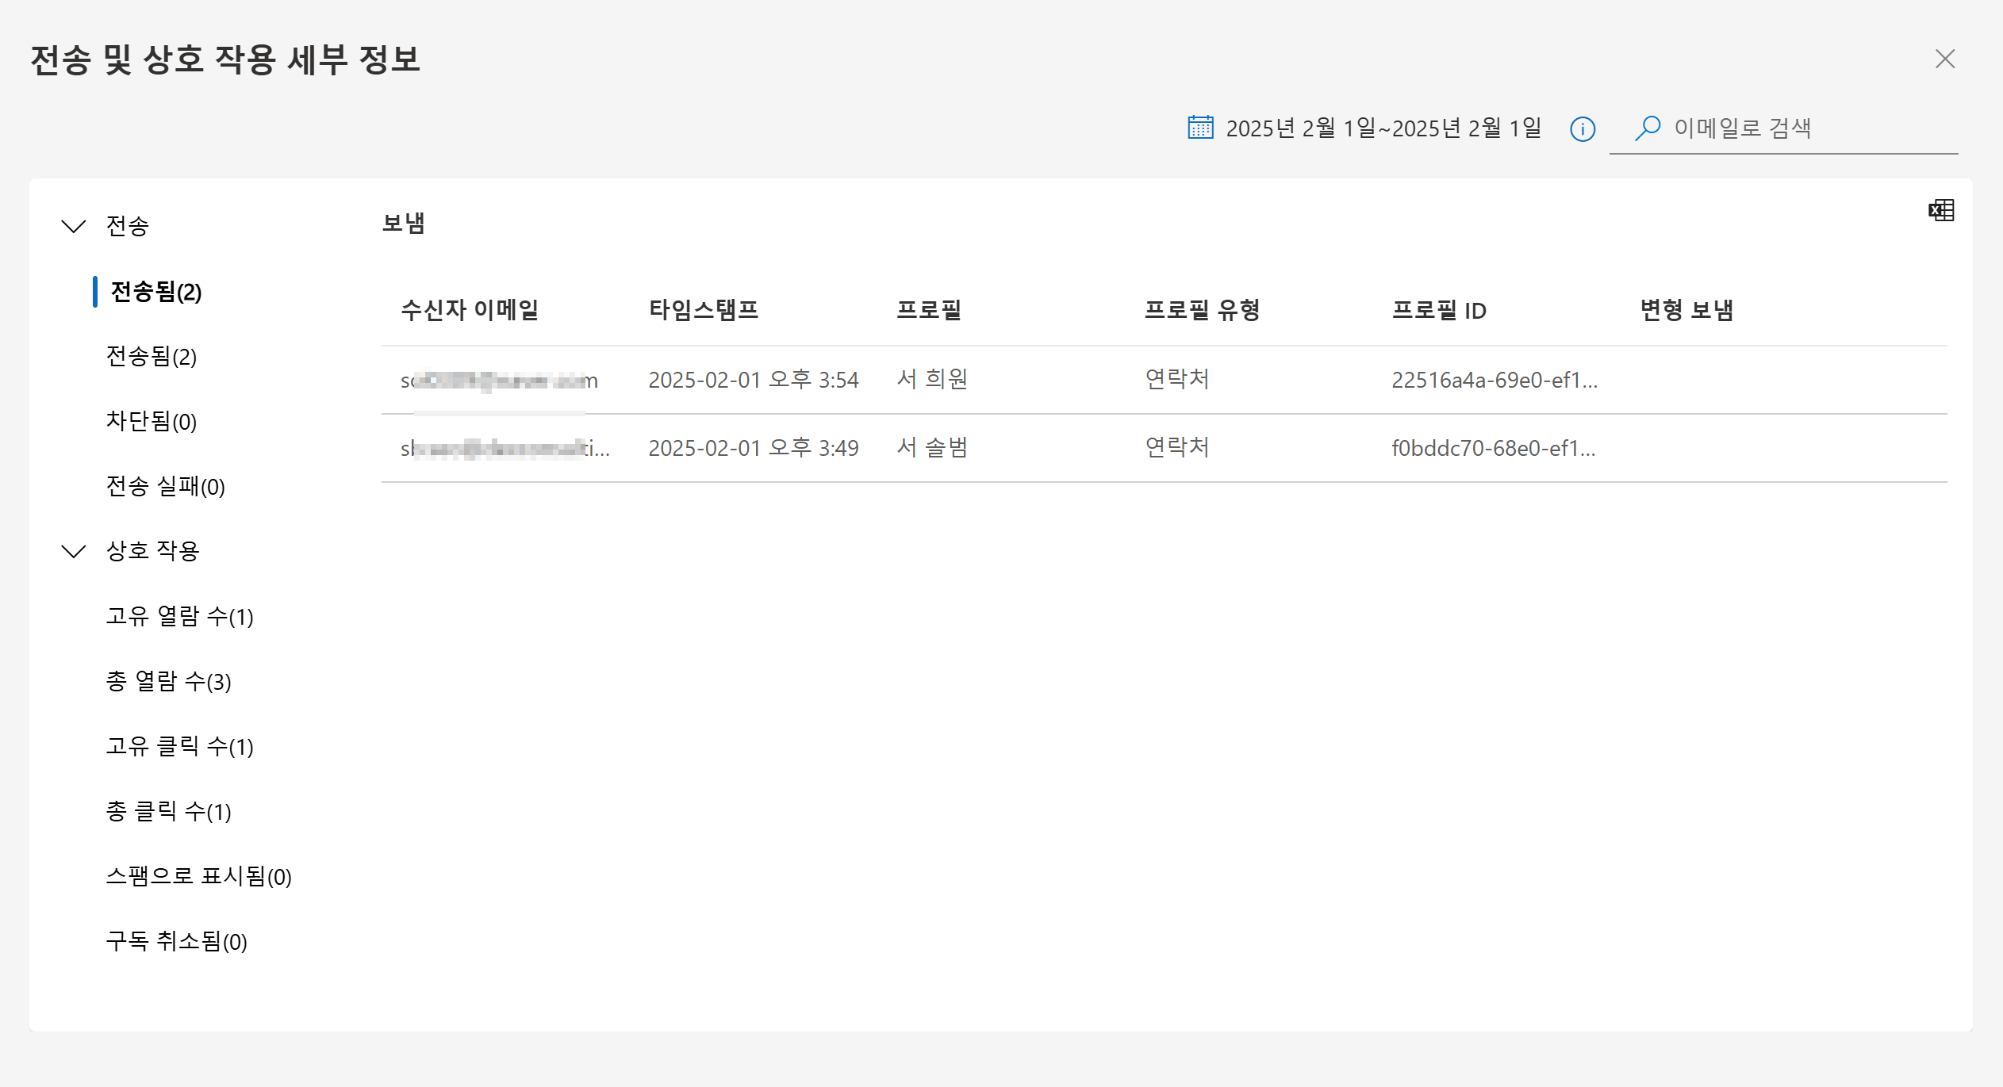
Task: Open the calendar date picker icon
Action: tap(1200, 128)
